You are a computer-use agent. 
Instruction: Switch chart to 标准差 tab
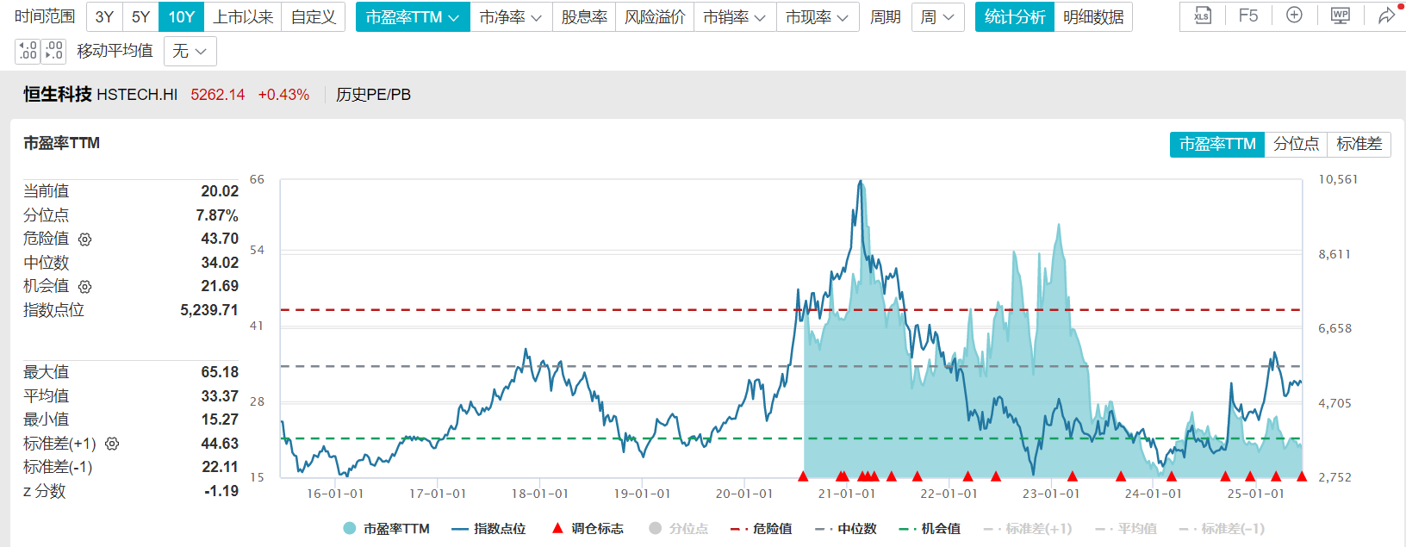click(x=1359, y=145)
